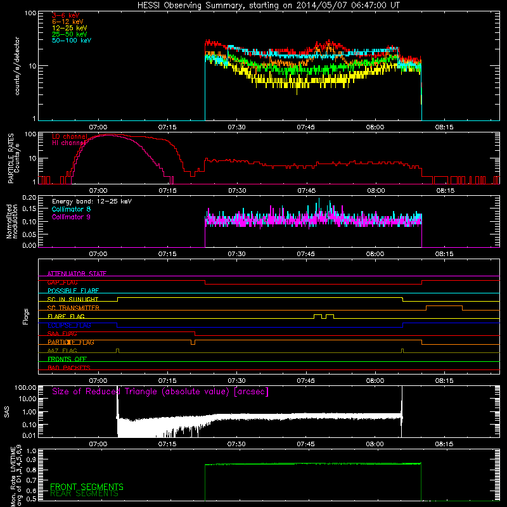The image size is (507, 507).
Task: Click the BAD_PACKETS flag label
Action: [x=69, y=368]
